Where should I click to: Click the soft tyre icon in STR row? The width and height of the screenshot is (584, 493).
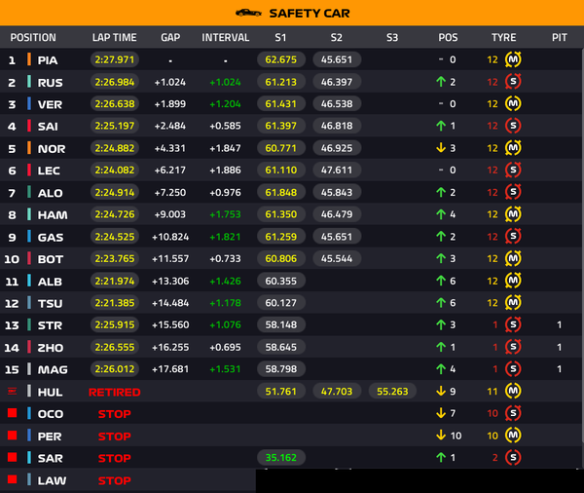pyautogui.click(x=513, y=324)
